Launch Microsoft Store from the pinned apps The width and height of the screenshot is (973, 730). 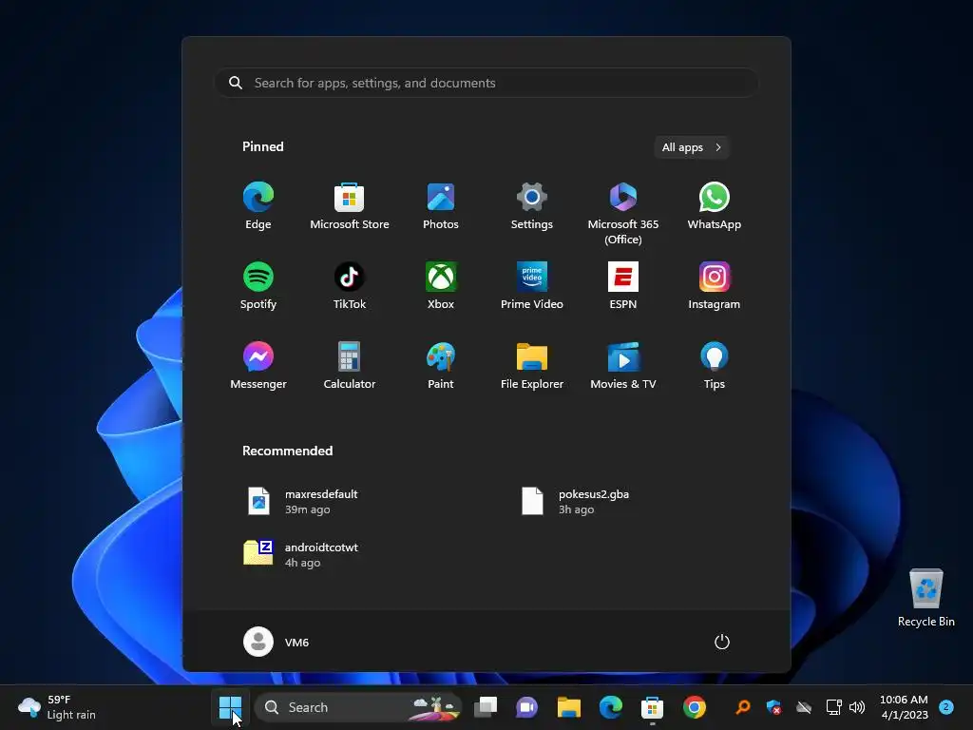coord(350,206)
